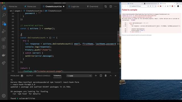The image size is (182, 102).
Task: Open Source Control view in activity bar
Action: point(4,23)
